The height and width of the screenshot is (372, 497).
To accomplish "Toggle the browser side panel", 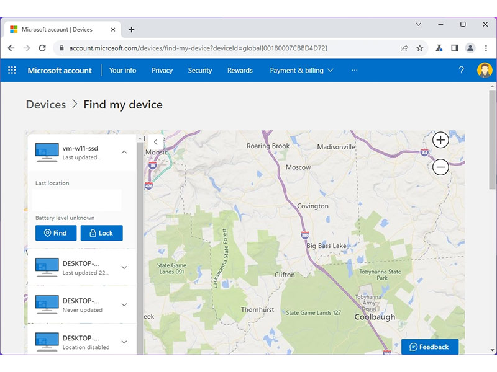I will tap(455, 48).
